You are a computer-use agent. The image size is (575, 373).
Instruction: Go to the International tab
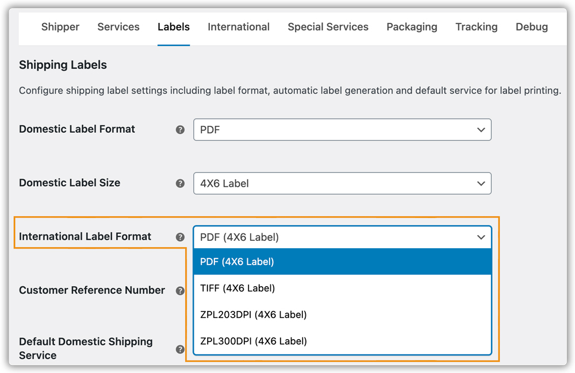pyautogui.click(x=239, y=27)
